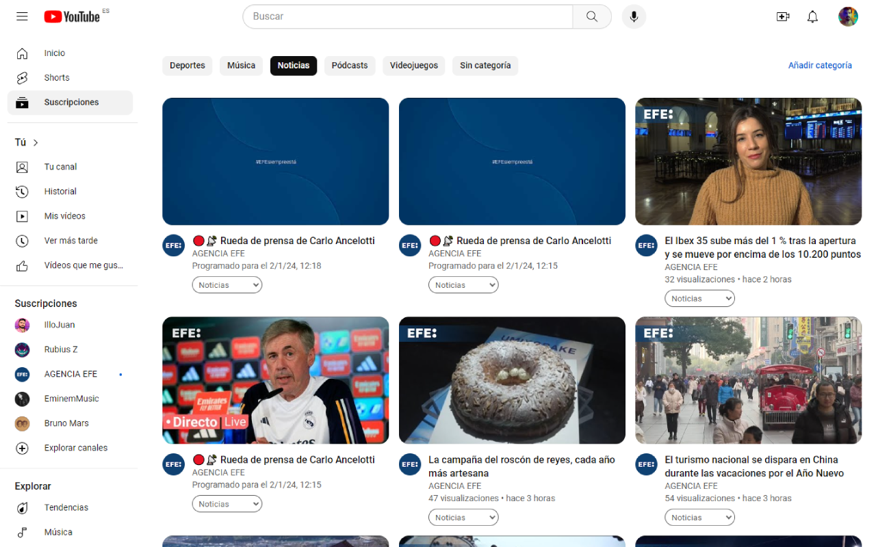The height and width of the screenshot is (547, 876).
Task: Open category dropdown under roscón de reyes video
Action: click(463, 518)
